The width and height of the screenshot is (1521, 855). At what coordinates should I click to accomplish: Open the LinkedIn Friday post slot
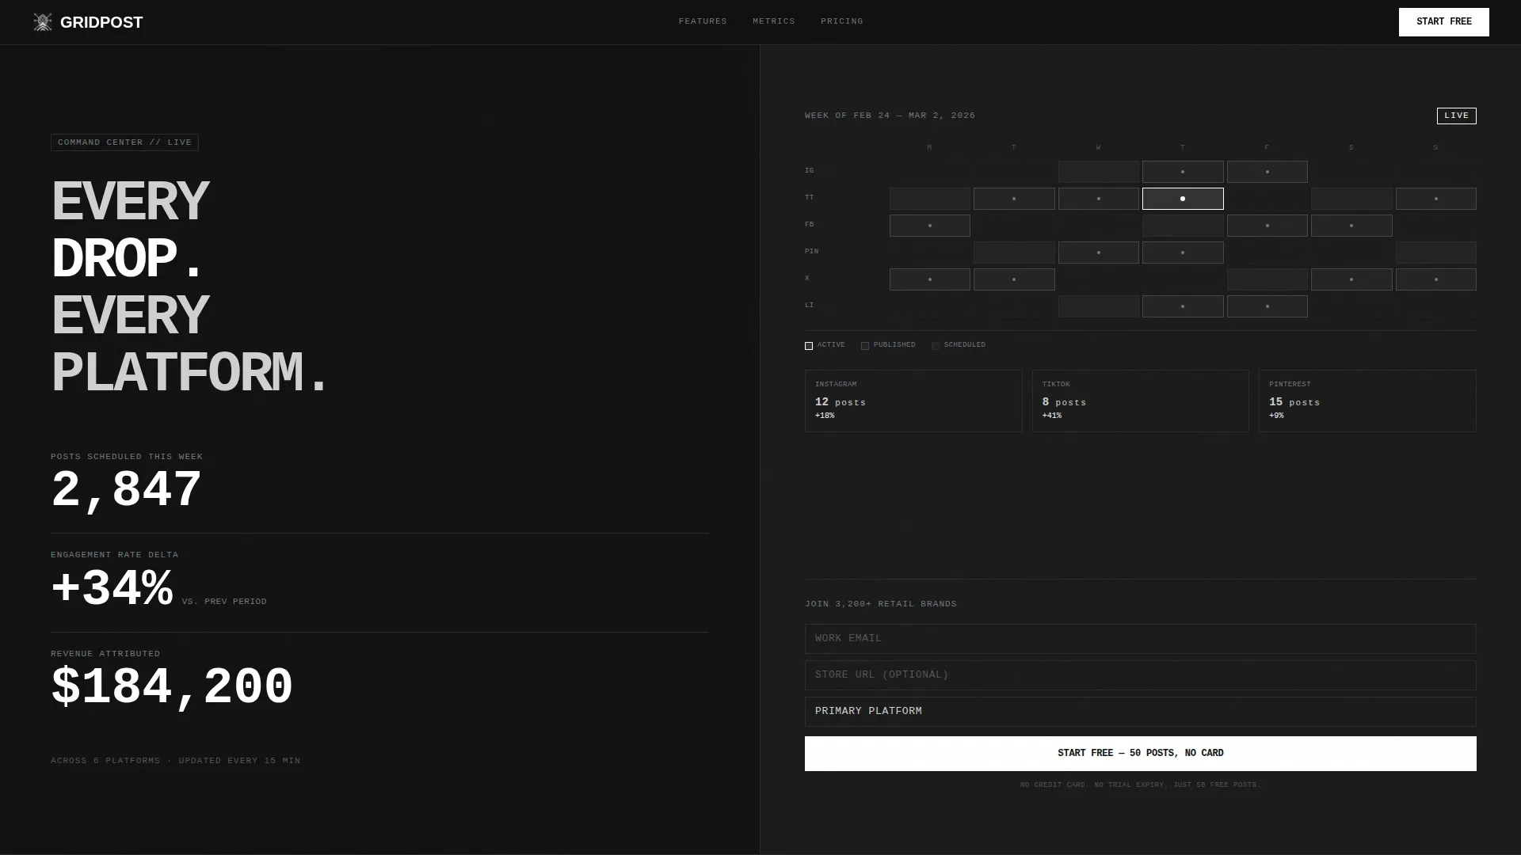pyautogui.click(x=1267, y=306)
